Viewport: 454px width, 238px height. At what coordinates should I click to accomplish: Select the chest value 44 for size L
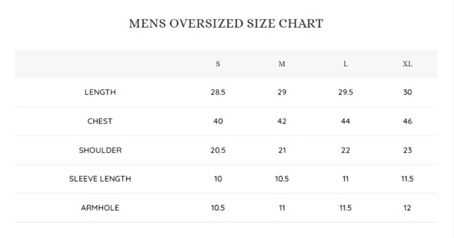(346, 121)
